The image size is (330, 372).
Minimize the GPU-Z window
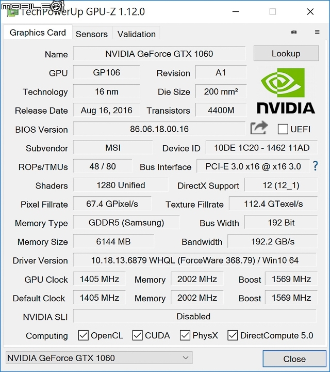click(x=236, y=11)
